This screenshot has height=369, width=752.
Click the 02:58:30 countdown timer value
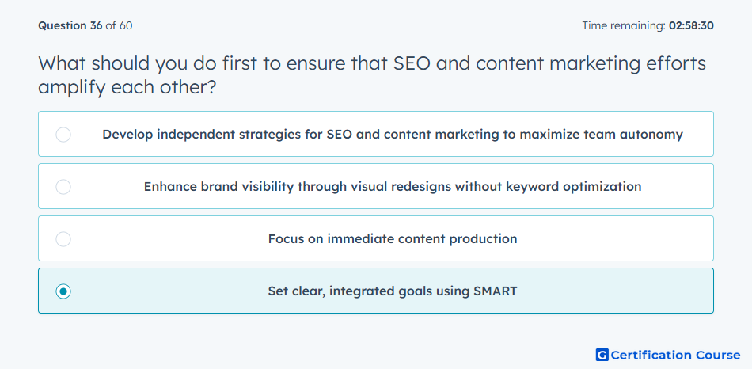[691, 25]
